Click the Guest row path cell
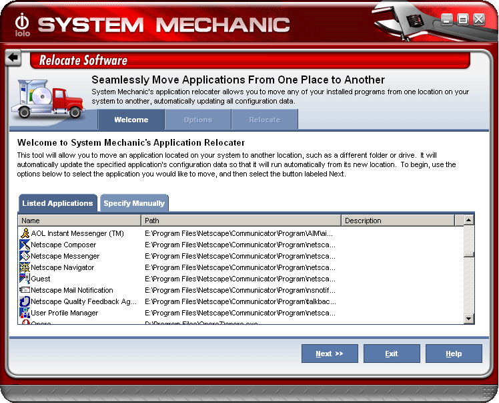The image size is (499, 403). [x=240, y=279]
